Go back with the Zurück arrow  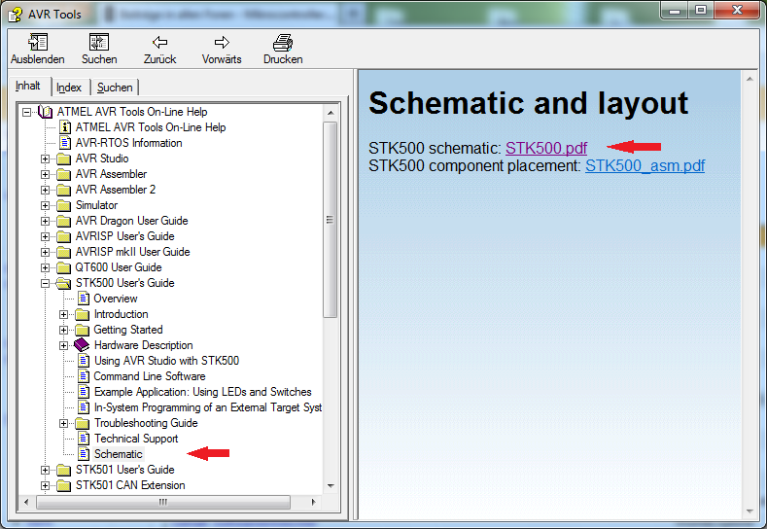click(x=159, y=42)
